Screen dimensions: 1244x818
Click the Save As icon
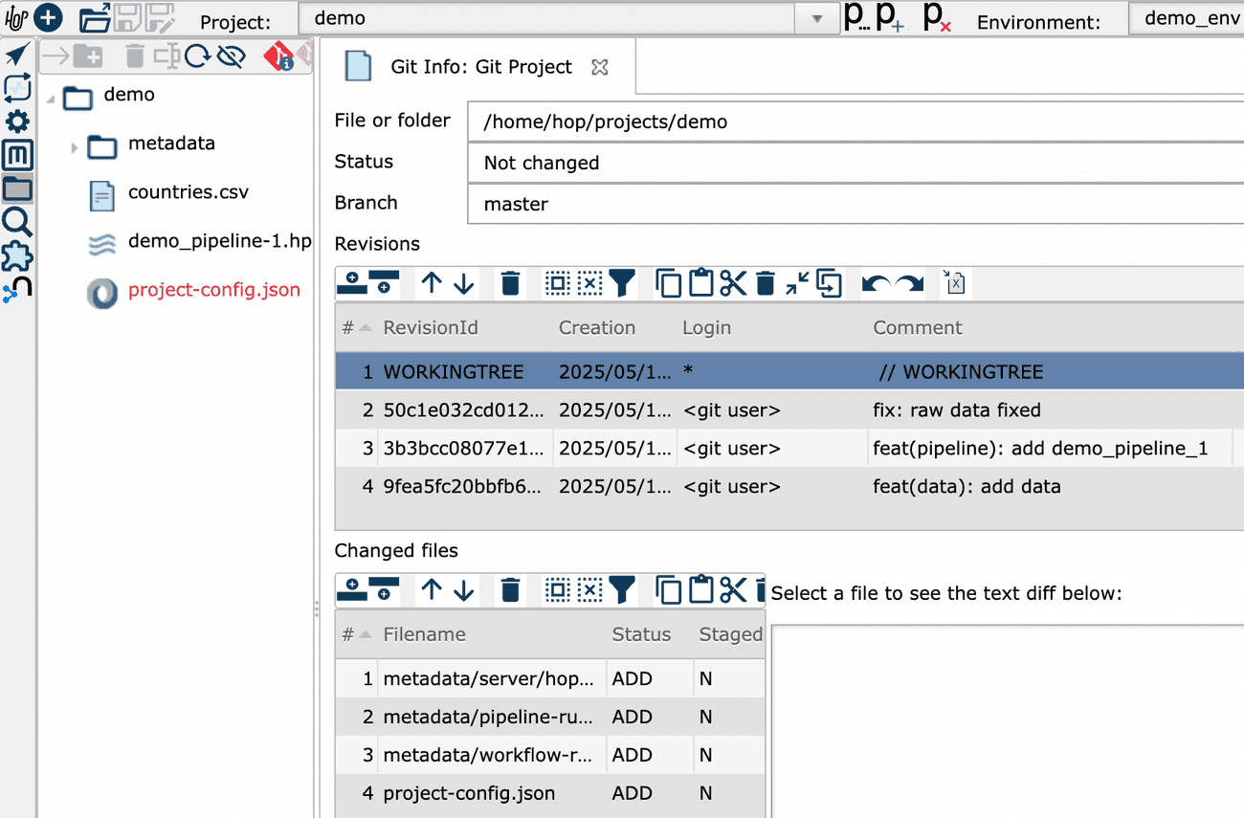pos(159,17)
